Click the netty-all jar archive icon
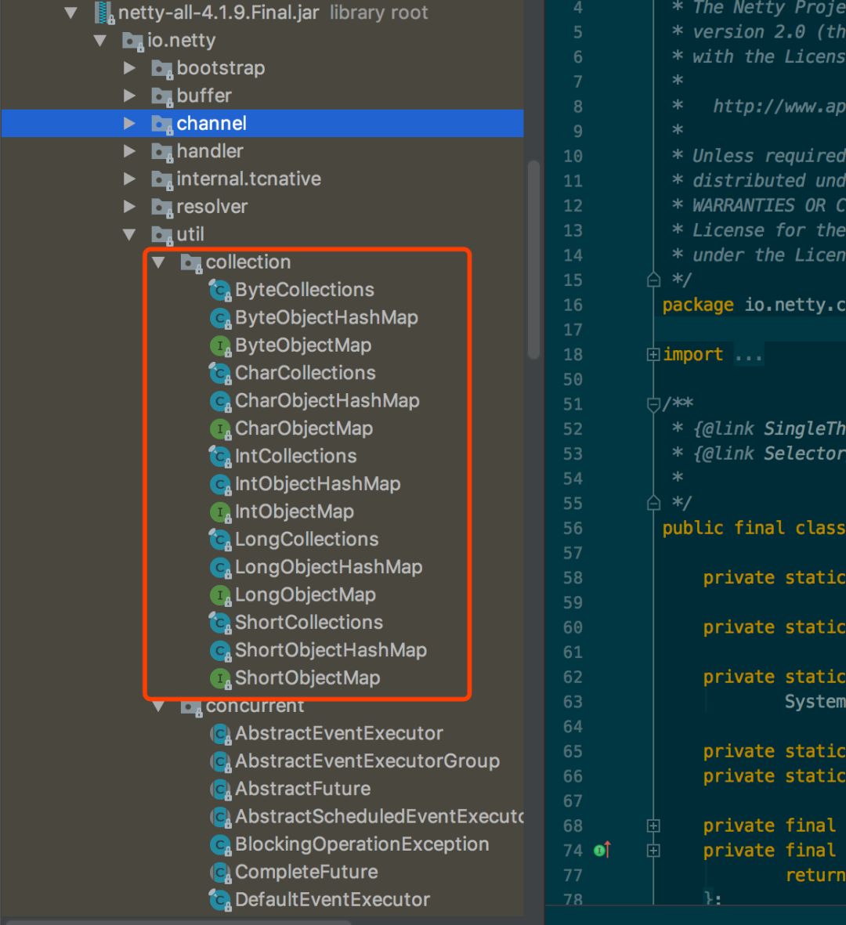The image size is (846, 925). tap(104, 13)
